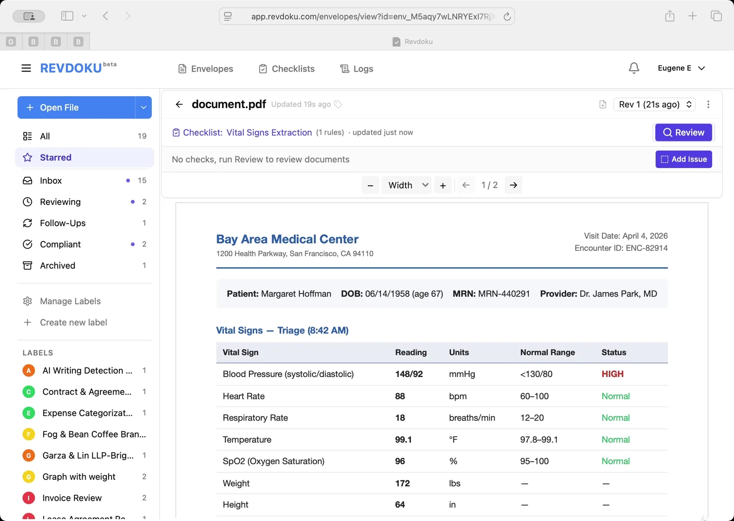Click the Add Issue button
734x521 pixels.
tap(683, 159)
